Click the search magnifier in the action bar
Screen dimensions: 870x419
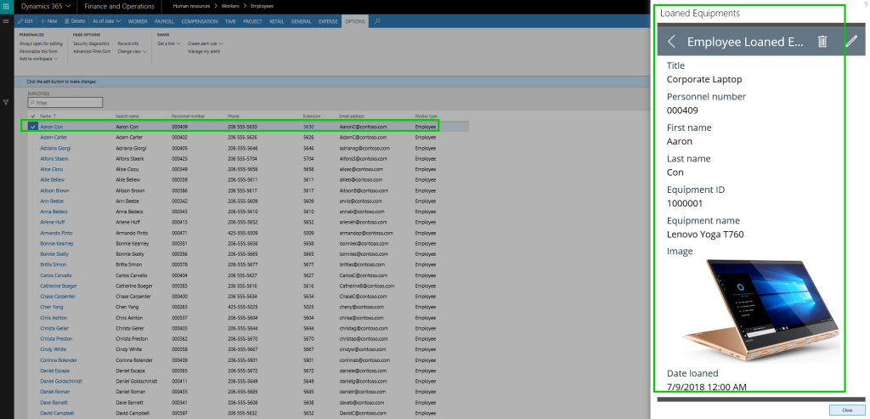377,20
